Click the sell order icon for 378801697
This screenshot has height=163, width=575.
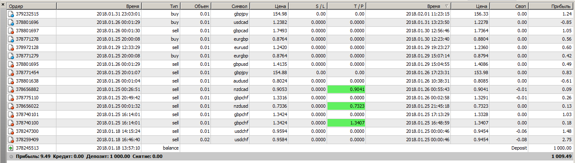pos(11,31)
